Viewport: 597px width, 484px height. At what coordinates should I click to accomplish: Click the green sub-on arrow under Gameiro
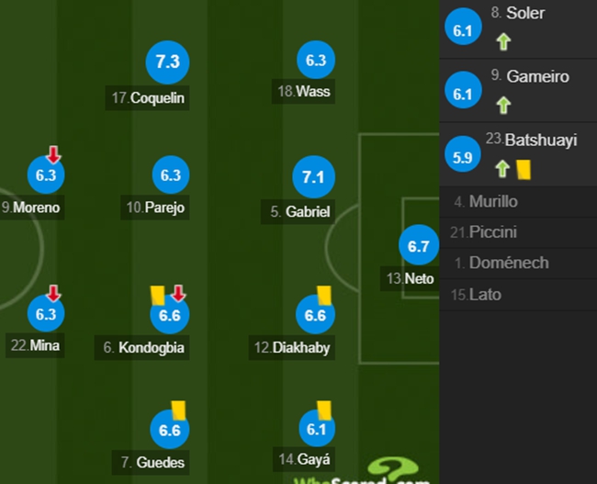click(x=503, y=105)
